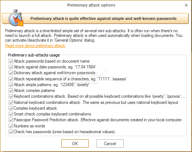Toggle 'Attack against date passwords' checkbox
The height and width of the screenshot is (152, 192).
coord(11,67)
